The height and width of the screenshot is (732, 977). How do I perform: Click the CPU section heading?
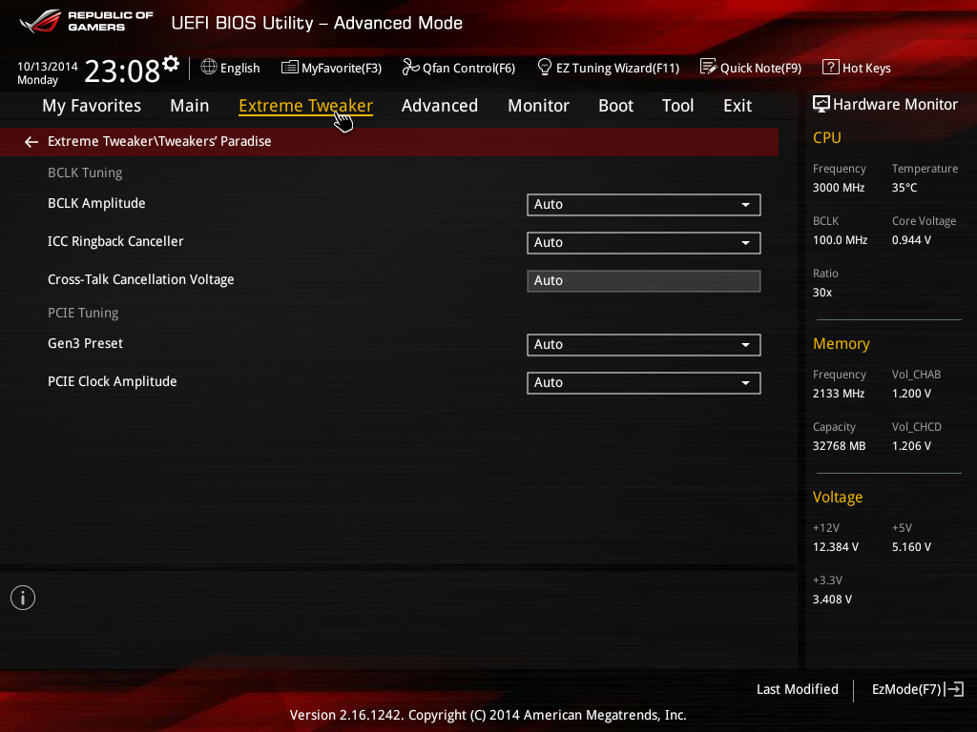(827, 137)
